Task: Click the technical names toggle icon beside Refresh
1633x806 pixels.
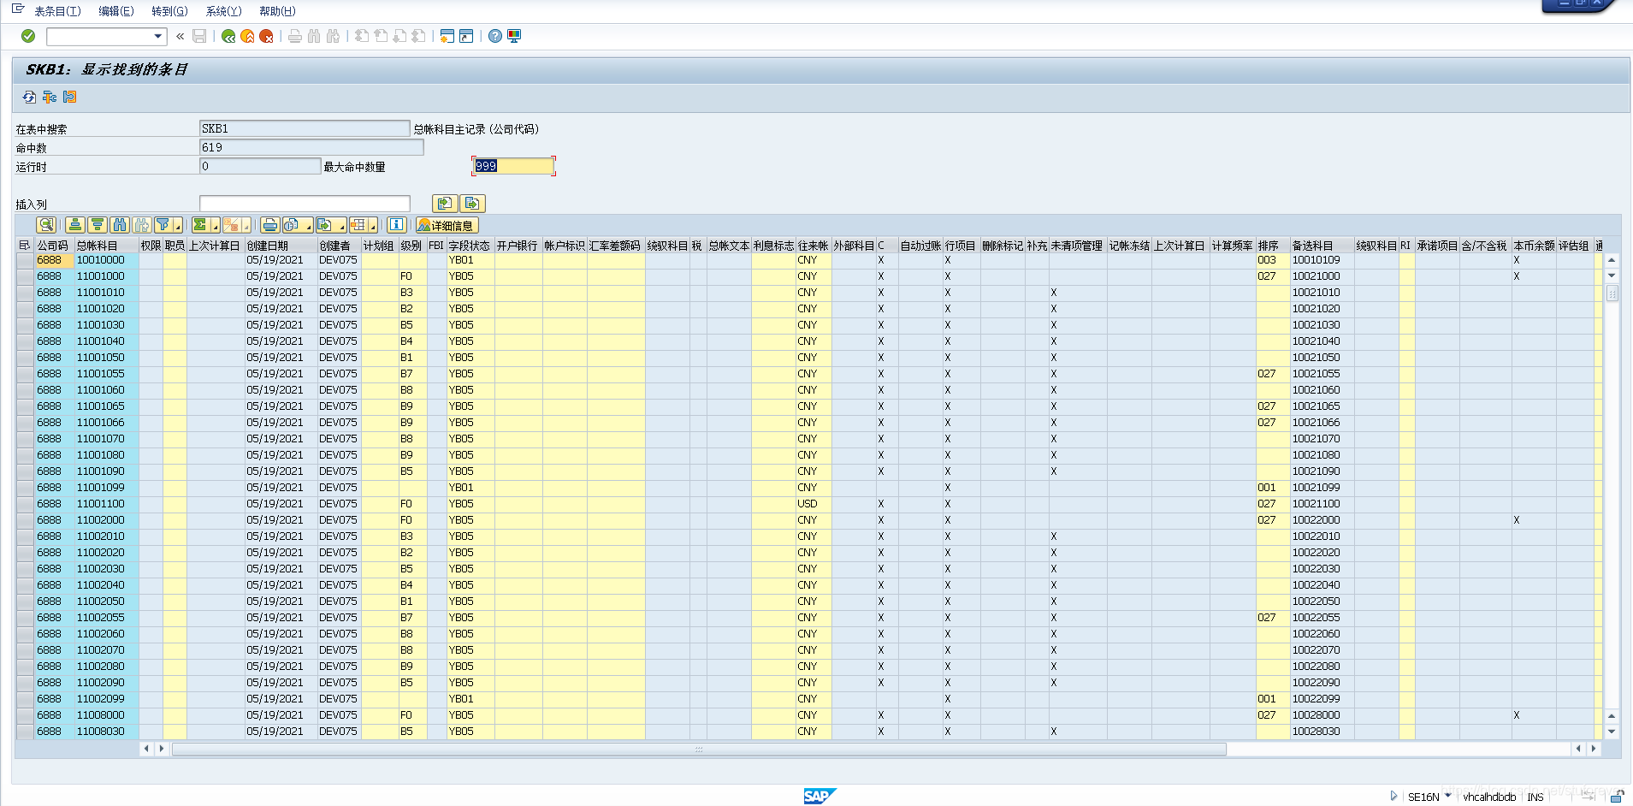Action: point(50,97)
